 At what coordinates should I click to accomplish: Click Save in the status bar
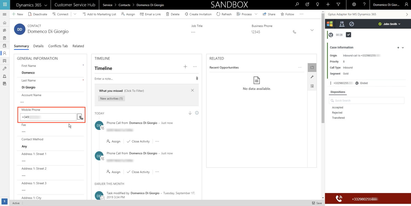(x=317, y=203)
